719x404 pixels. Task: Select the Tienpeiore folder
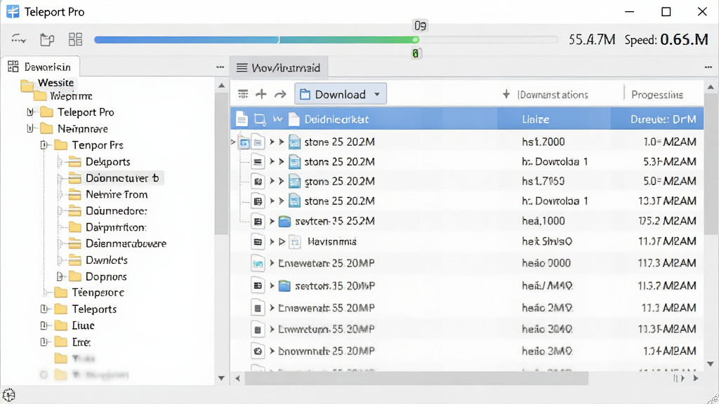[89, 292]
